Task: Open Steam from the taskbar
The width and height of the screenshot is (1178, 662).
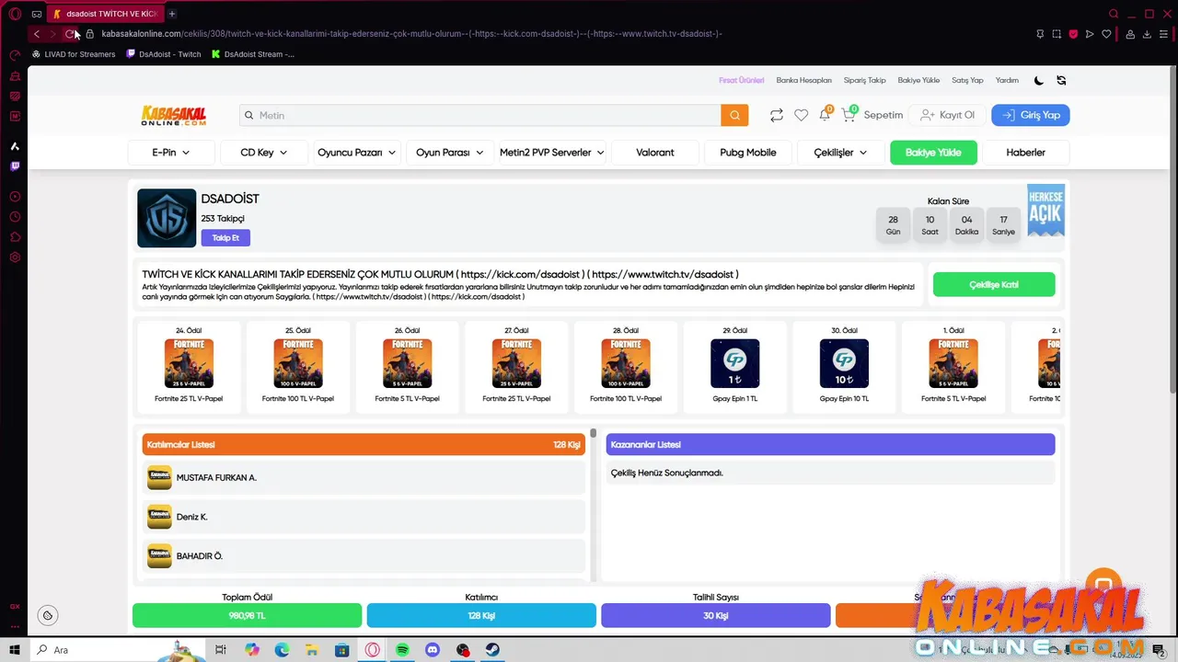Action: pyautogui.click(x=493, y=650)
